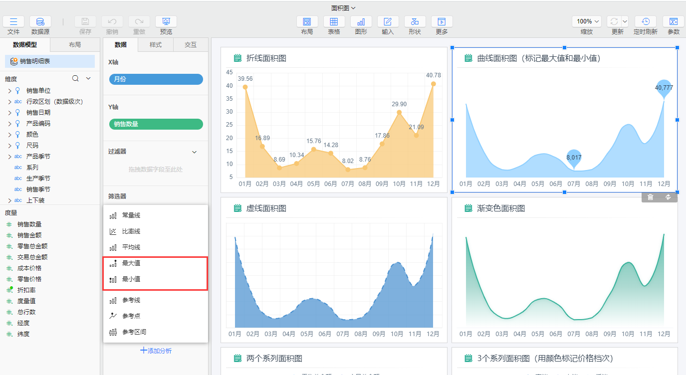Open the 参数 parameters tool
This screenshot has height=375, width=686.
click(x=674, y=21)
